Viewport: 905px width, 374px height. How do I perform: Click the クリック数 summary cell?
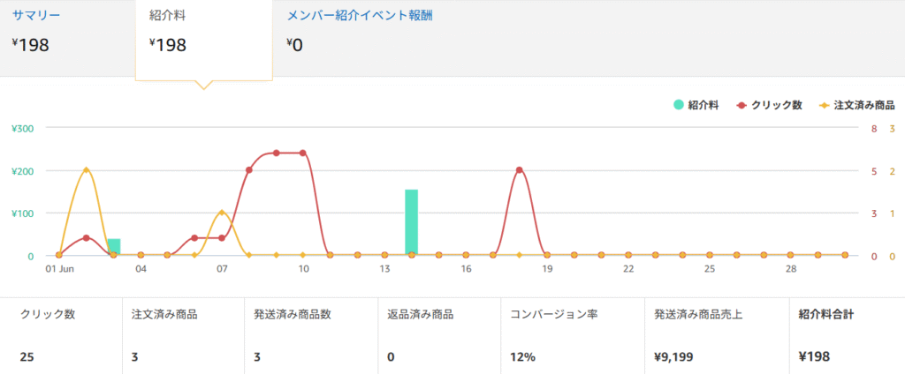coord(60,335)
